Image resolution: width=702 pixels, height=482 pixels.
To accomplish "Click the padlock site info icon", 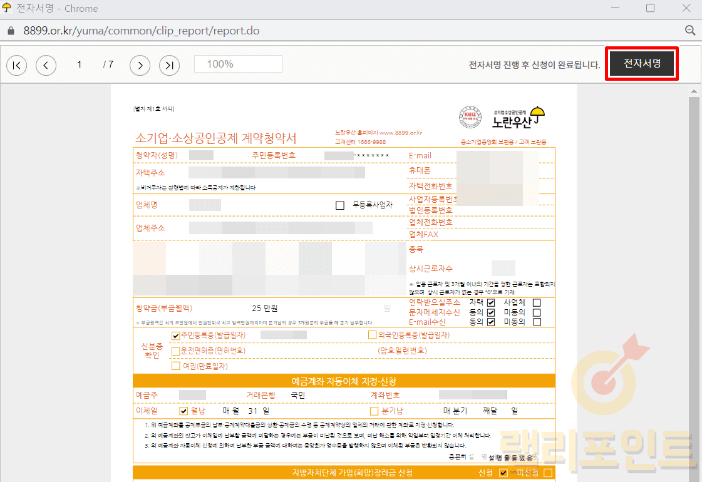I will (10, 31).
